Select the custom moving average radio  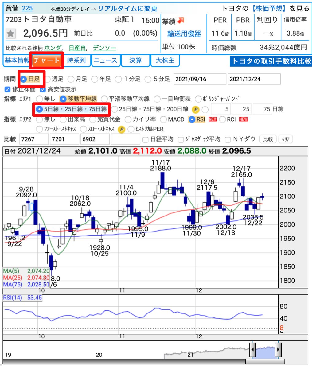tap(205, 109)
